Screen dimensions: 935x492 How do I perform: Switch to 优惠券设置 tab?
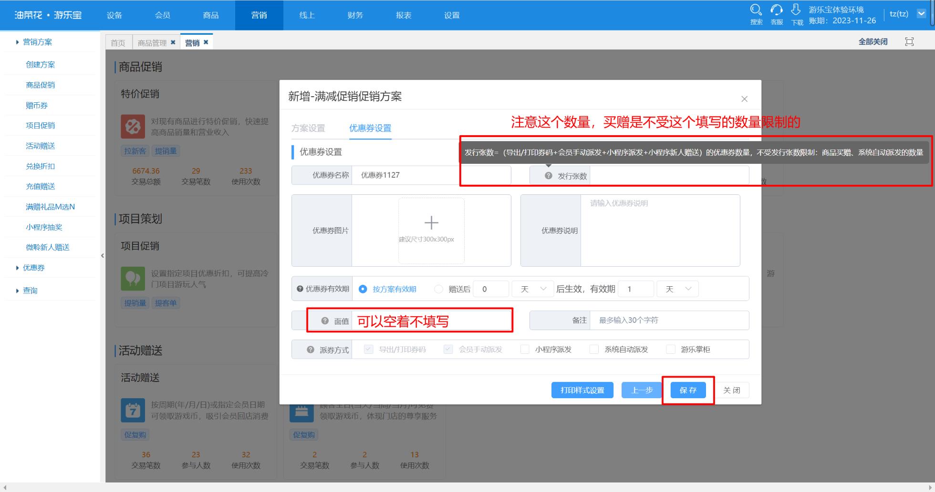[x=370, y=128]
